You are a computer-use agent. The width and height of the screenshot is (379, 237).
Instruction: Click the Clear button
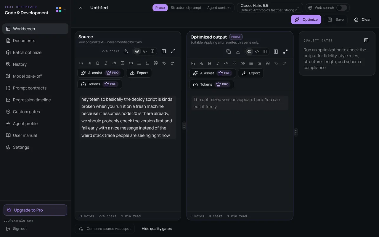362,20
